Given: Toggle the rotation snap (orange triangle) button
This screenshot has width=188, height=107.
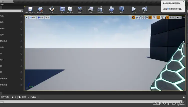Looking at the screenshot, I should coord(158,18).
